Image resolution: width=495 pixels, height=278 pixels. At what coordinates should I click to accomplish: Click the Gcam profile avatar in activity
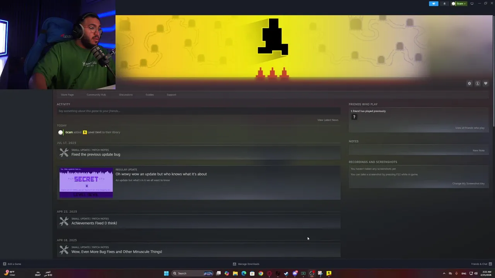[60, 132]
